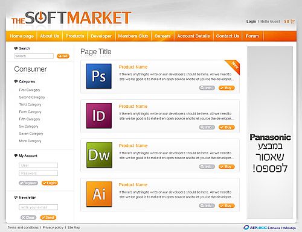This screenshot has height=232, width=302.
Task: Click the Clear newsletter button
Action: (x=28, y=218)
